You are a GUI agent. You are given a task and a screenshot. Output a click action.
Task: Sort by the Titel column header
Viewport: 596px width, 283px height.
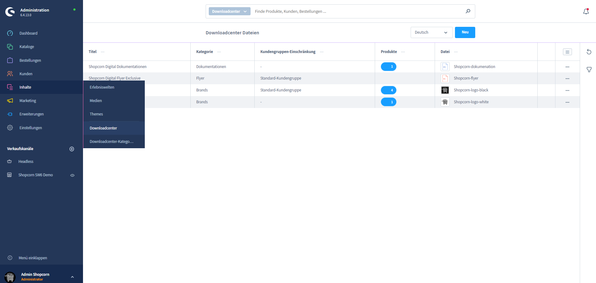coord(93,52)
